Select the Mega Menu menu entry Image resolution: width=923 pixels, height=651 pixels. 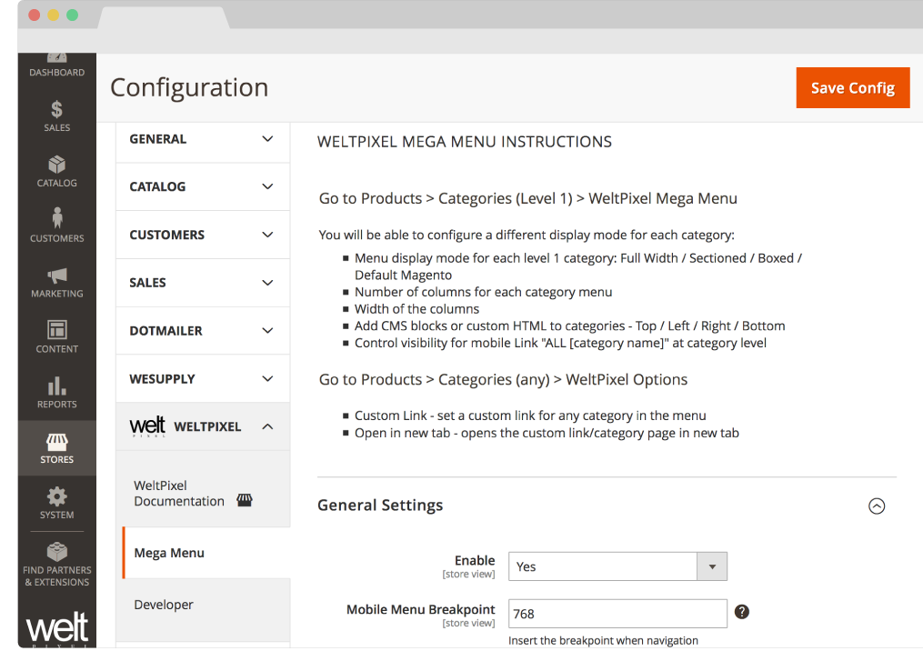pos(169,552)
